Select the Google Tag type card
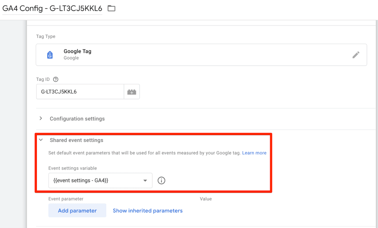Screen dimensions: 378x228 (x=202, y=55)
